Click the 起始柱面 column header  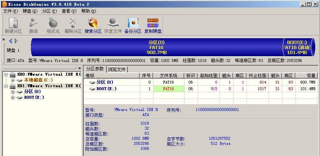(209, 76)
